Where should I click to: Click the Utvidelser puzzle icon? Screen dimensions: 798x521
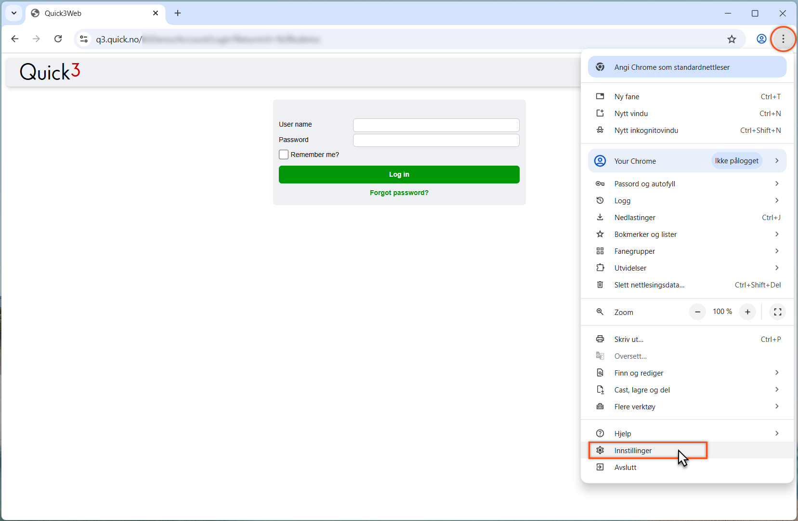click(600, 268)
